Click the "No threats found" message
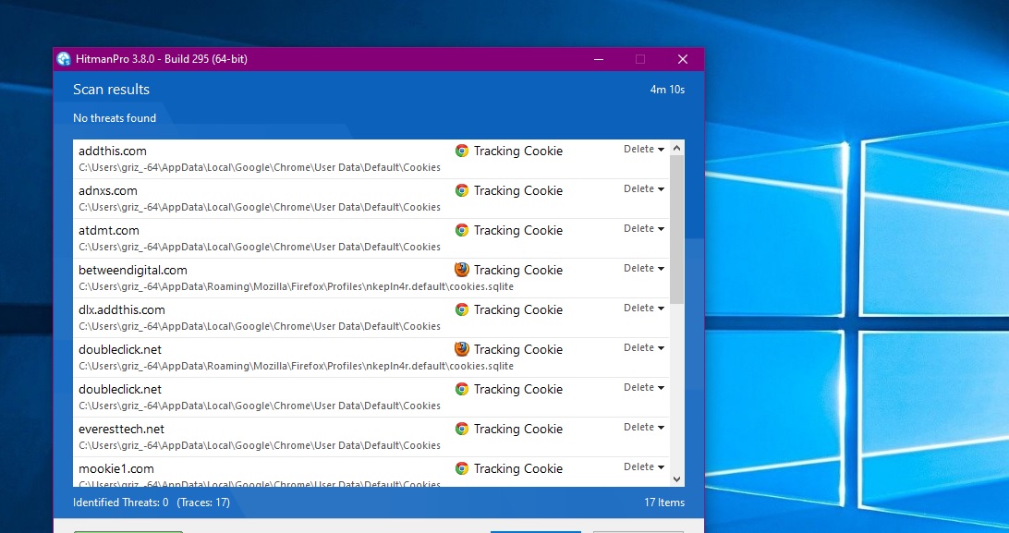Viewport: 1009px width, 533px height. click(115, 118)
